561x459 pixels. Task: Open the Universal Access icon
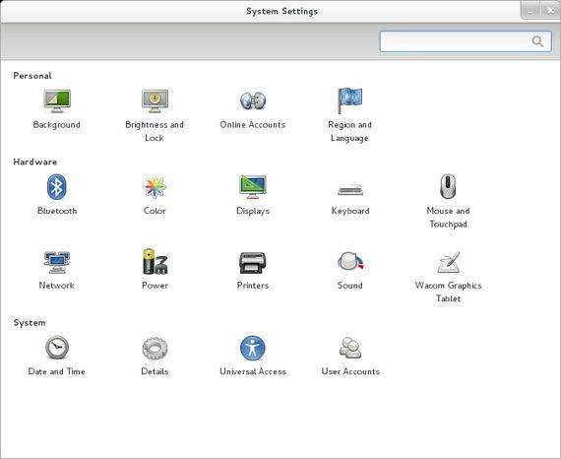[253, 348]
